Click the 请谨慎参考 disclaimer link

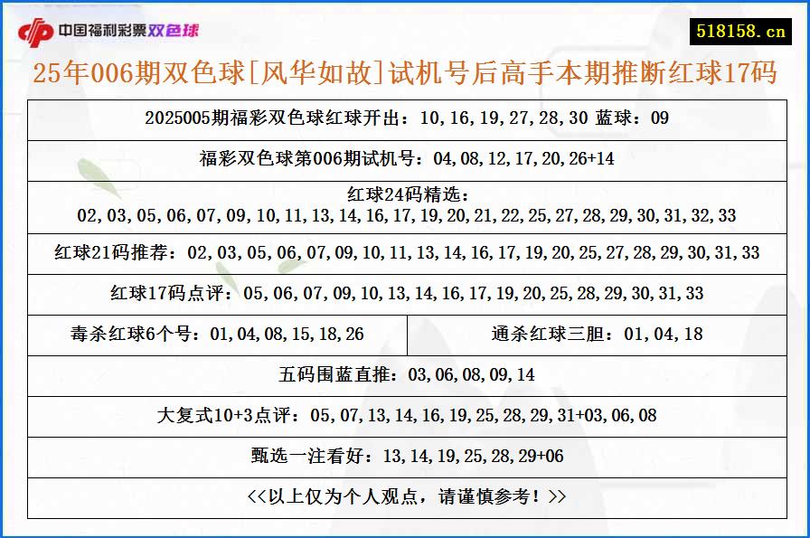tap(405, 496)
